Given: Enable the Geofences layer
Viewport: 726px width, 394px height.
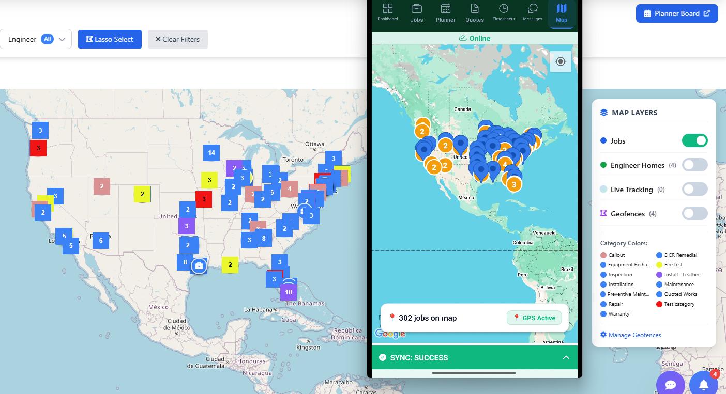Looking at the screenshot, I should [694, 213].
